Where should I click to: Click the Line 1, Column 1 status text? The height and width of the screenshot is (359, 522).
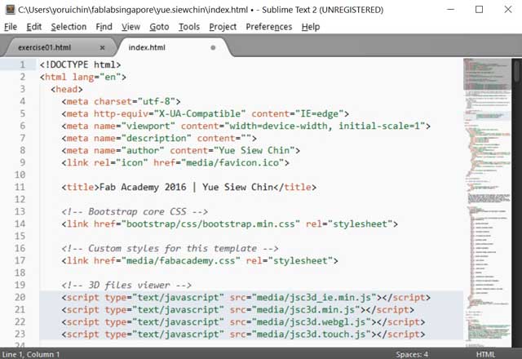31,354
